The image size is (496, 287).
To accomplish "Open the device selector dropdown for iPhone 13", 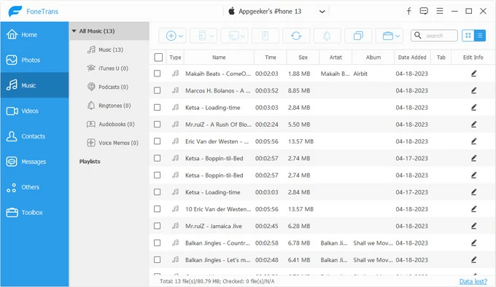I will (x=322, y=12).
